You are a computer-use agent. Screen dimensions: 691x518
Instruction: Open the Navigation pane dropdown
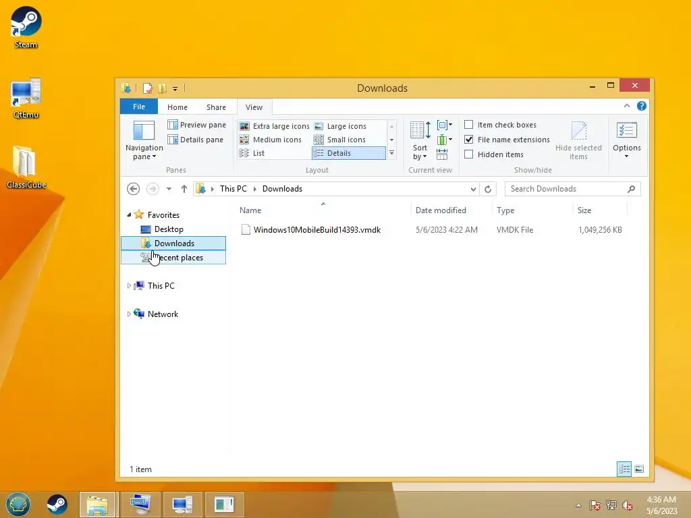pos(144,140)
